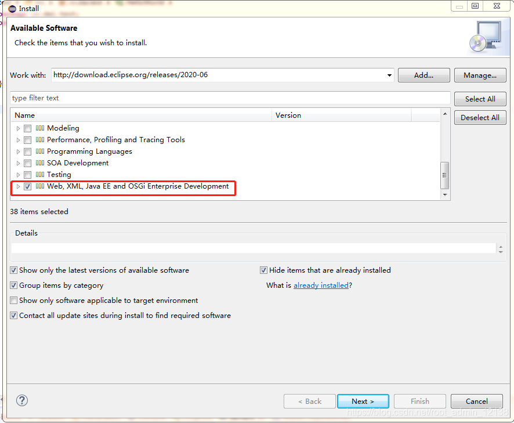The height and width of the screenshot is (423, 514).
Task: Open the already installed link
Action: [321, 285]
